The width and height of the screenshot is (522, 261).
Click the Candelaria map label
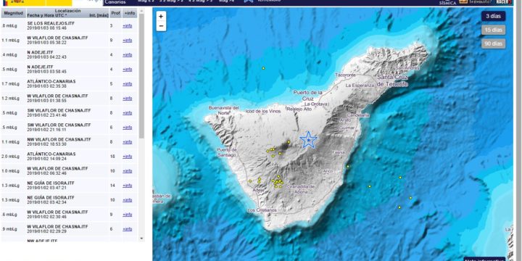point(358,115)
